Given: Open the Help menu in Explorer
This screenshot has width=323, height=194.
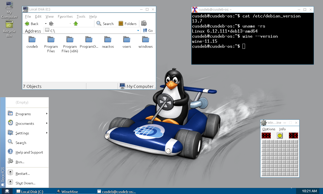Looking at the screenshot, I should [93, 16].
